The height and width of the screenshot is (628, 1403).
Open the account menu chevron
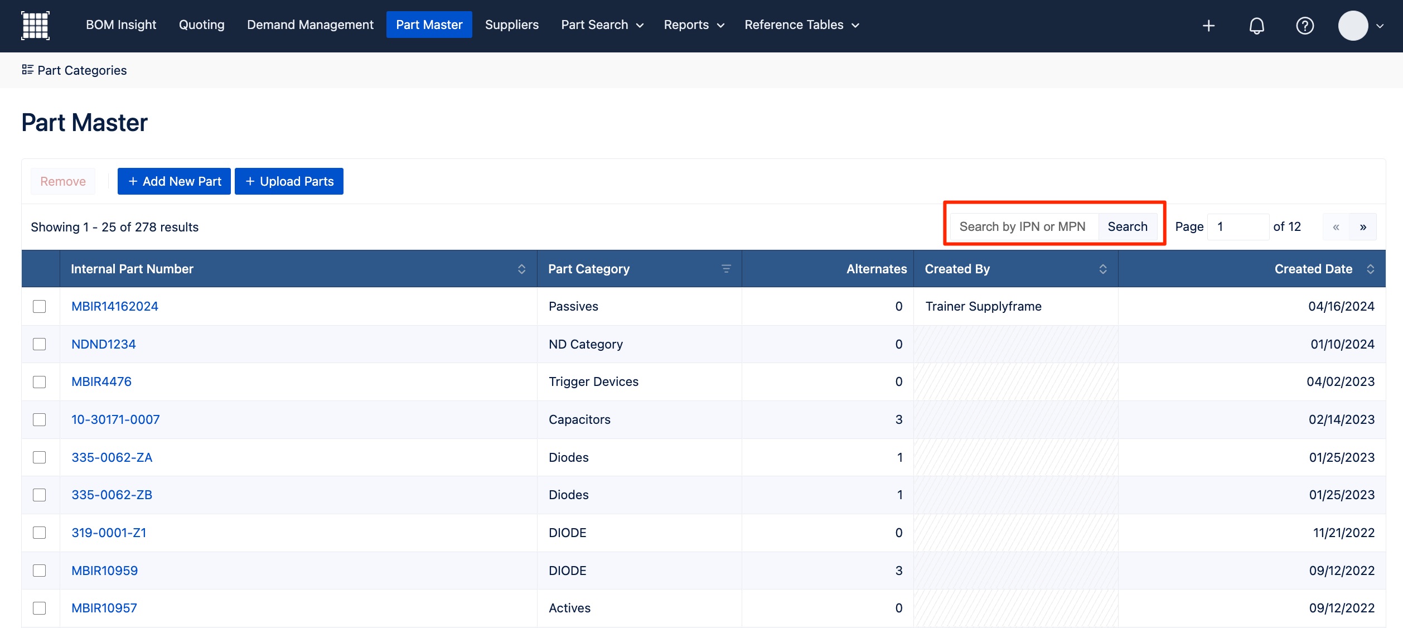pos(1380,26)
